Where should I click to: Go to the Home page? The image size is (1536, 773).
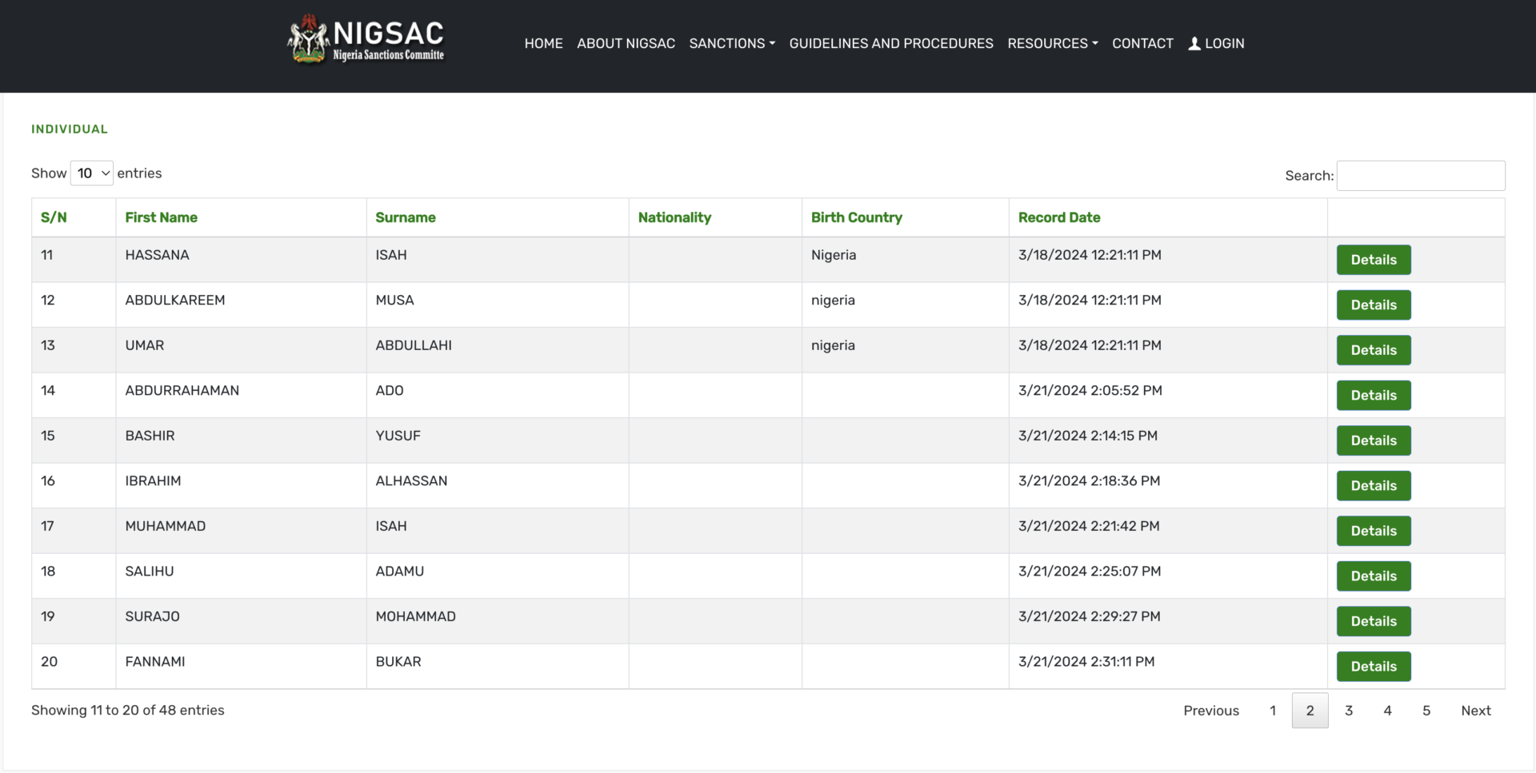pyautogui.click(x=543, y=44)
